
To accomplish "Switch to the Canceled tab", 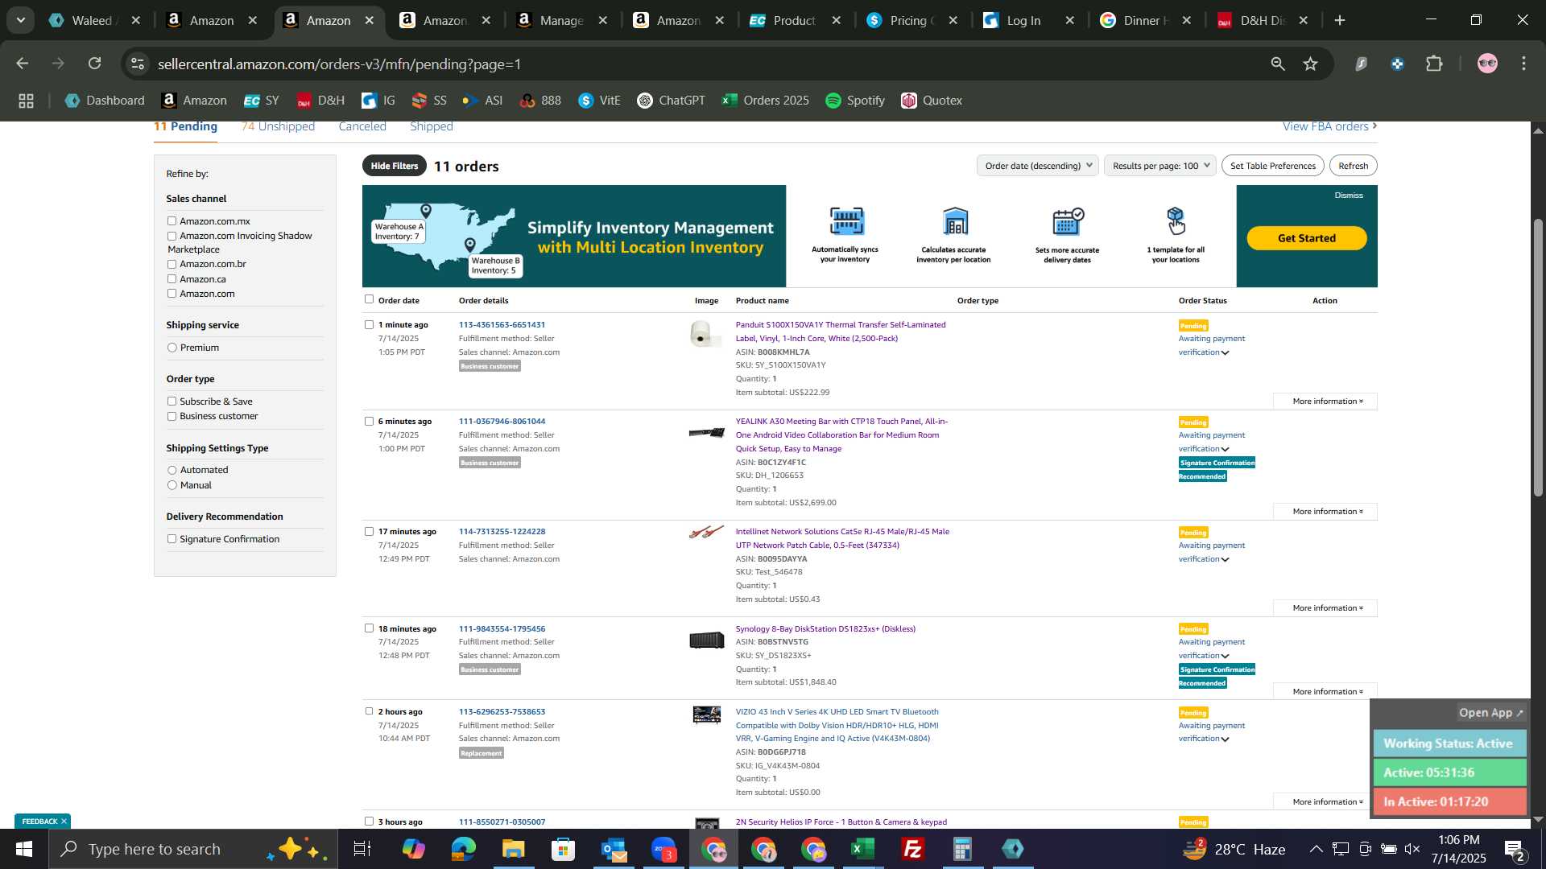I will point(362,126).
